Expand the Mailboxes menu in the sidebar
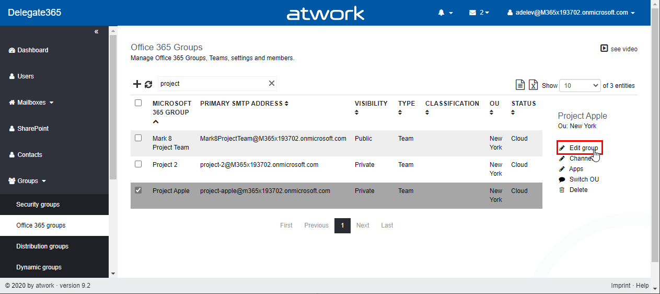The image size is (660, 294). coord(32,103)
